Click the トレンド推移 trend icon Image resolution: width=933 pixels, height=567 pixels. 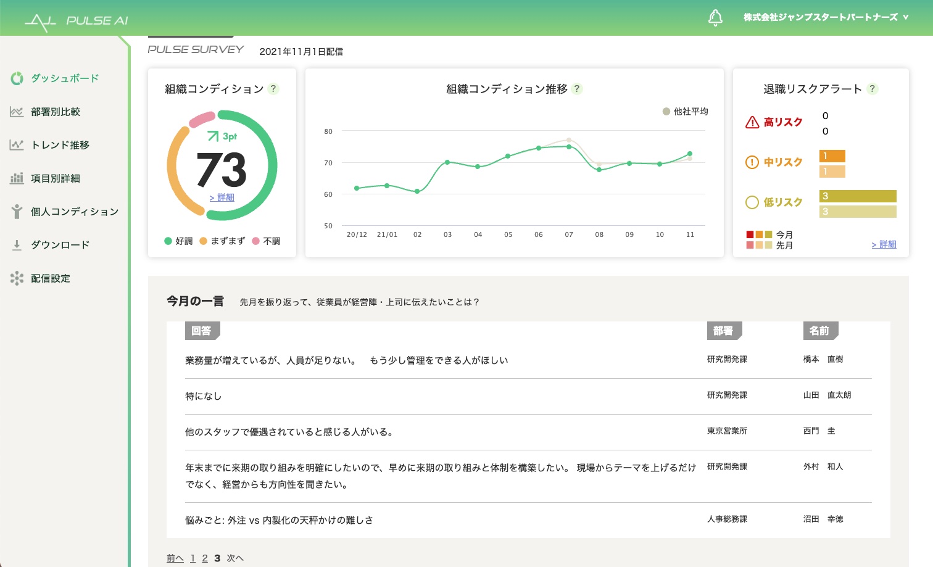click(17, 145)
